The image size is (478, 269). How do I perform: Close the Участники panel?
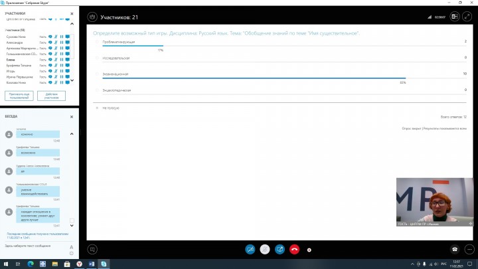[72, 13]
